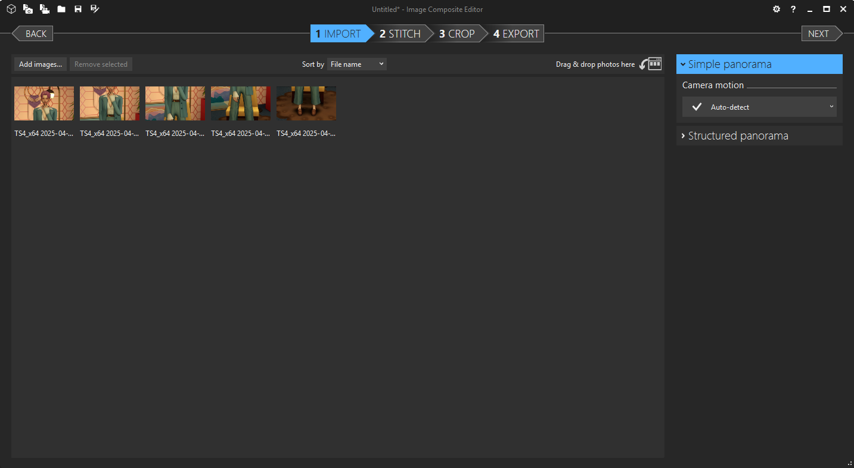Screen dimensions: 854x468
Task: Start a new panorama from video icon
Action: 45,9
